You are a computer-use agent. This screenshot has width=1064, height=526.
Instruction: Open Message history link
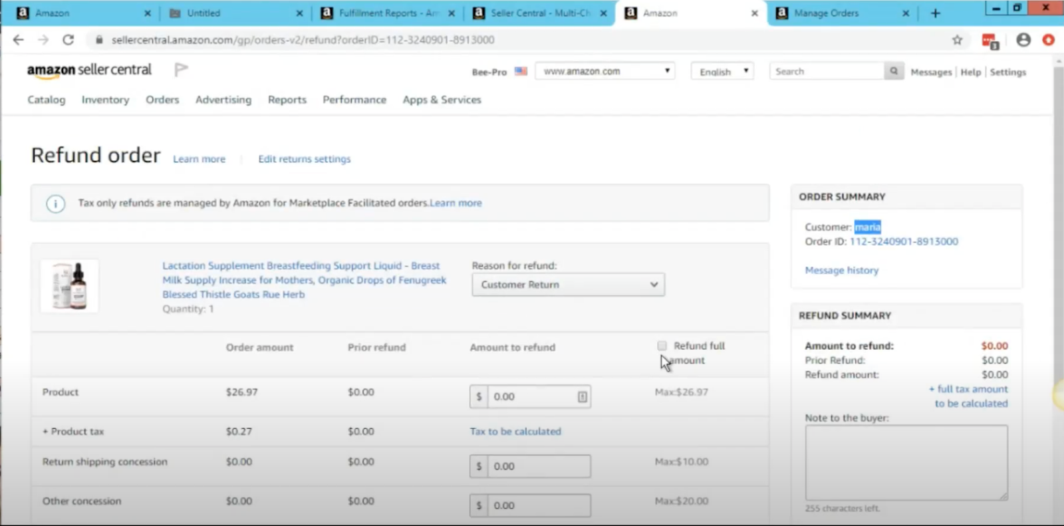tap(842, 271)
